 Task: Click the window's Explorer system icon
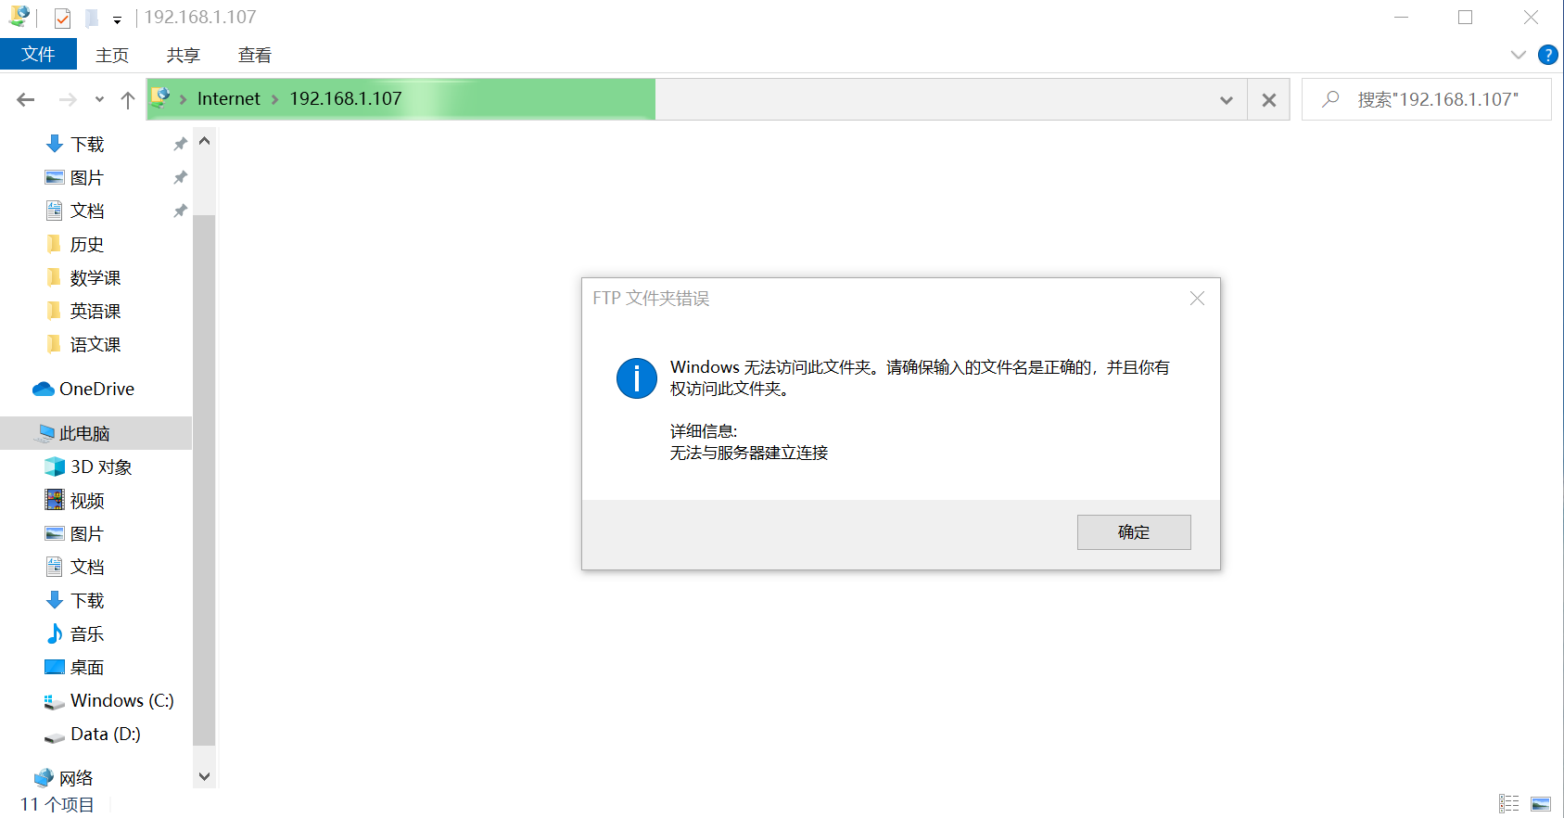19,17
